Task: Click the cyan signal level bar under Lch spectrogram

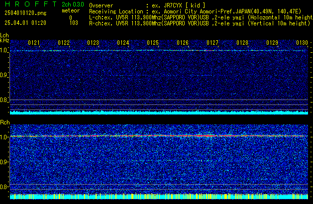Action: point(159,112)
